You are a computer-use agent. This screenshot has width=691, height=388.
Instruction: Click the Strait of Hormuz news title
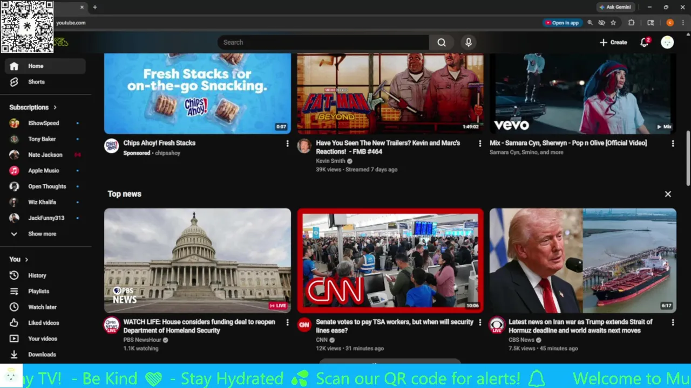coord(580,326)
